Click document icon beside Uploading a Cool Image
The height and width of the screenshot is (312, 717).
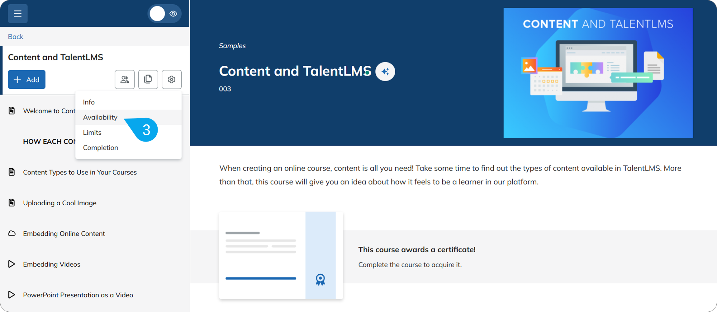[12, 203]
